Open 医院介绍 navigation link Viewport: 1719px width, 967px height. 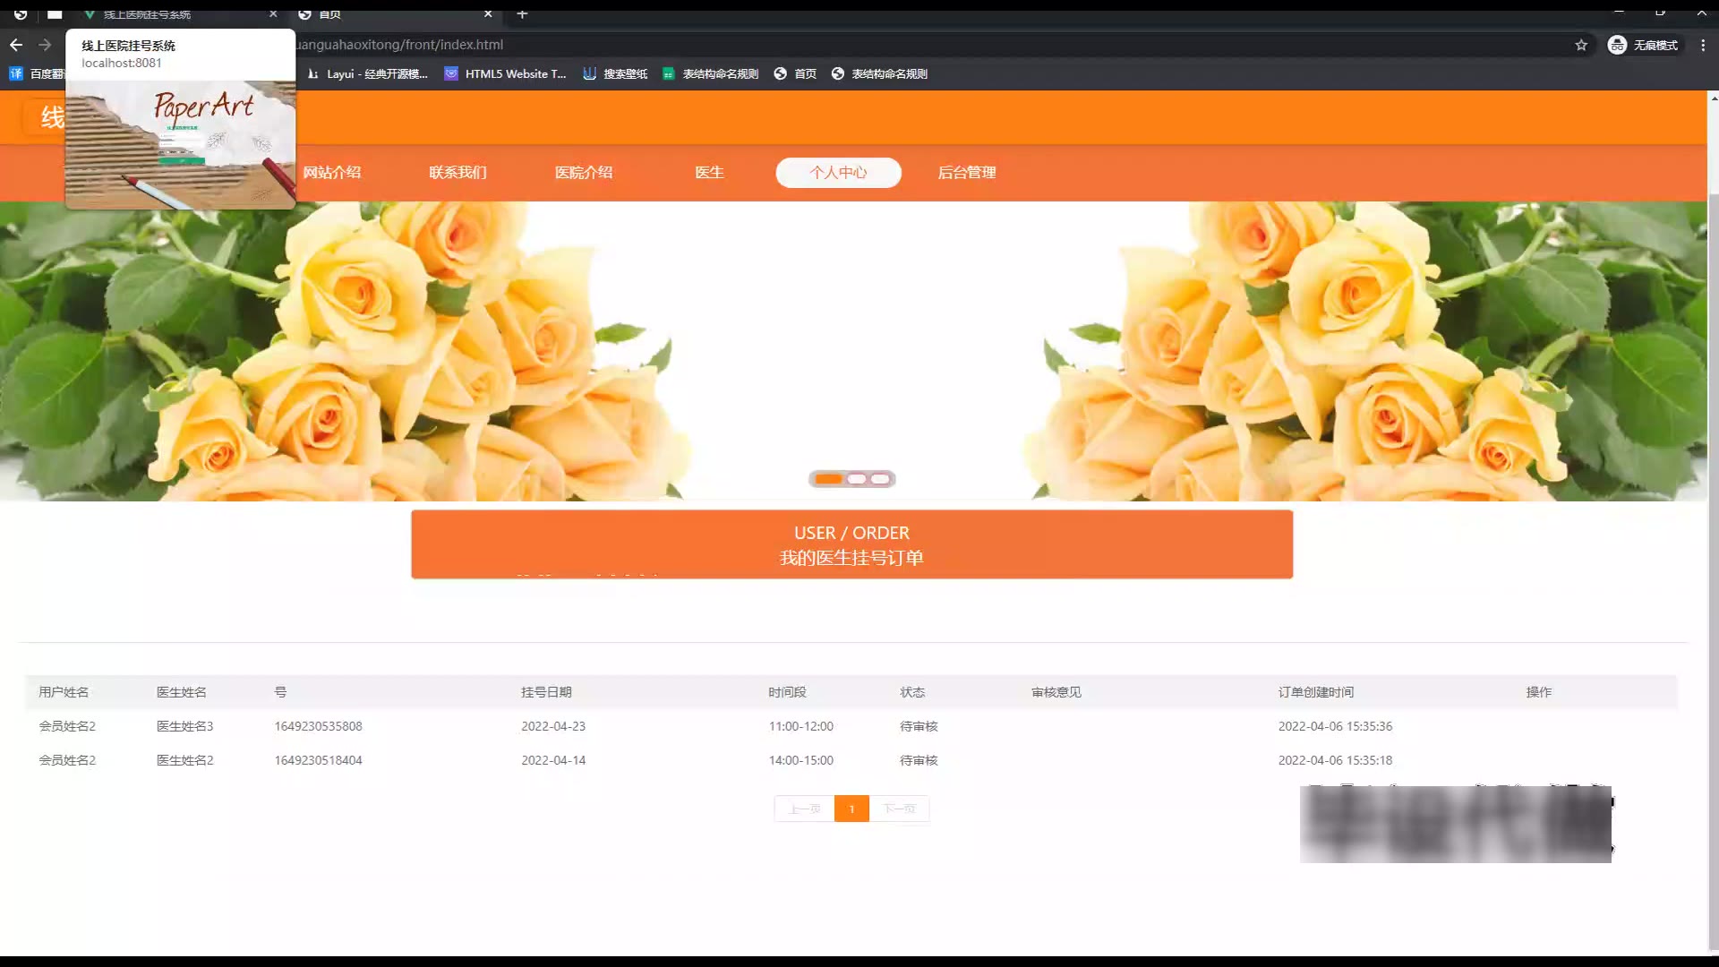(x=583, y=173)
